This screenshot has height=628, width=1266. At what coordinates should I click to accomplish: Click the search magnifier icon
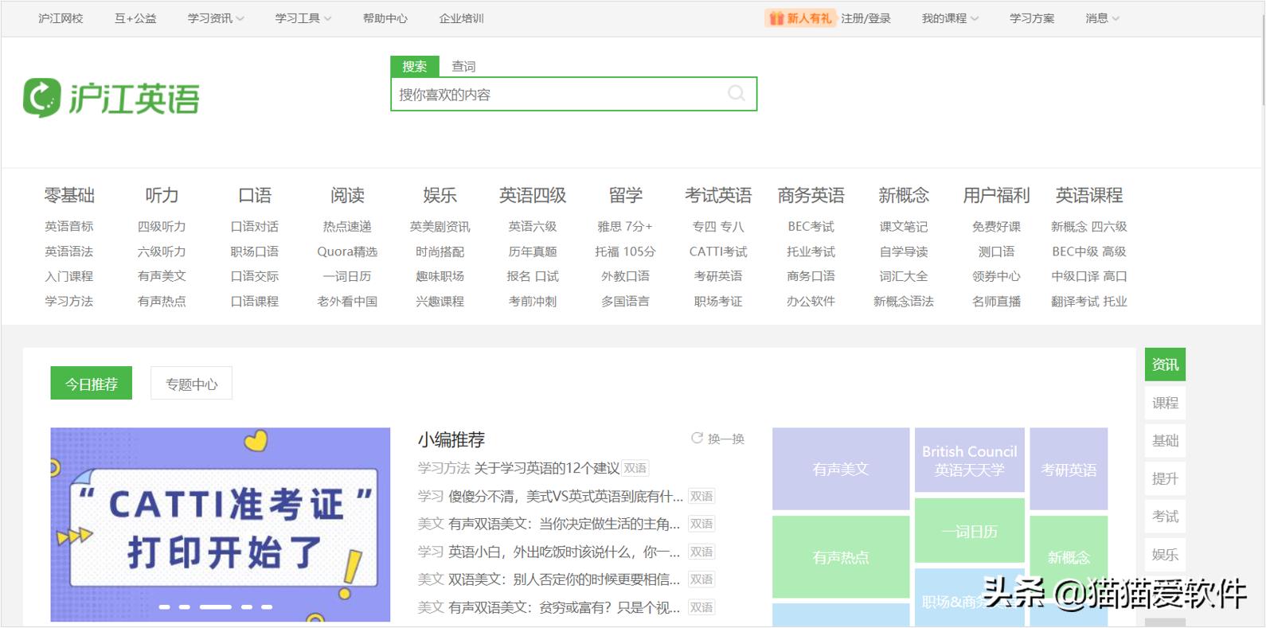(x=737, y=94)
